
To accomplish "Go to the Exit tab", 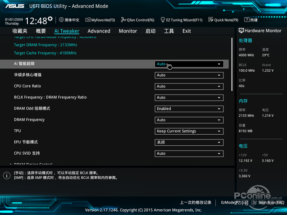I will point(187,31).
